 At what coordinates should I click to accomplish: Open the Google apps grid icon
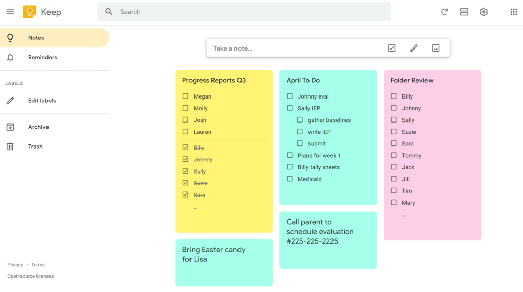(x=514, y=12)
